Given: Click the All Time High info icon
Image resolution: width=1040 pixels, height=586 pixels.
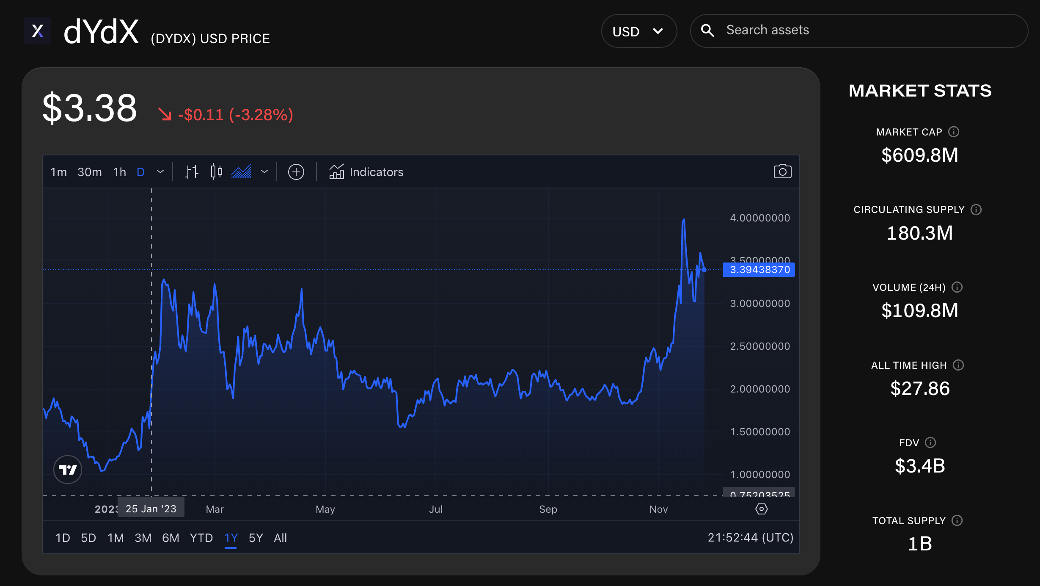Looking at the screenshot, I should 958,365.
